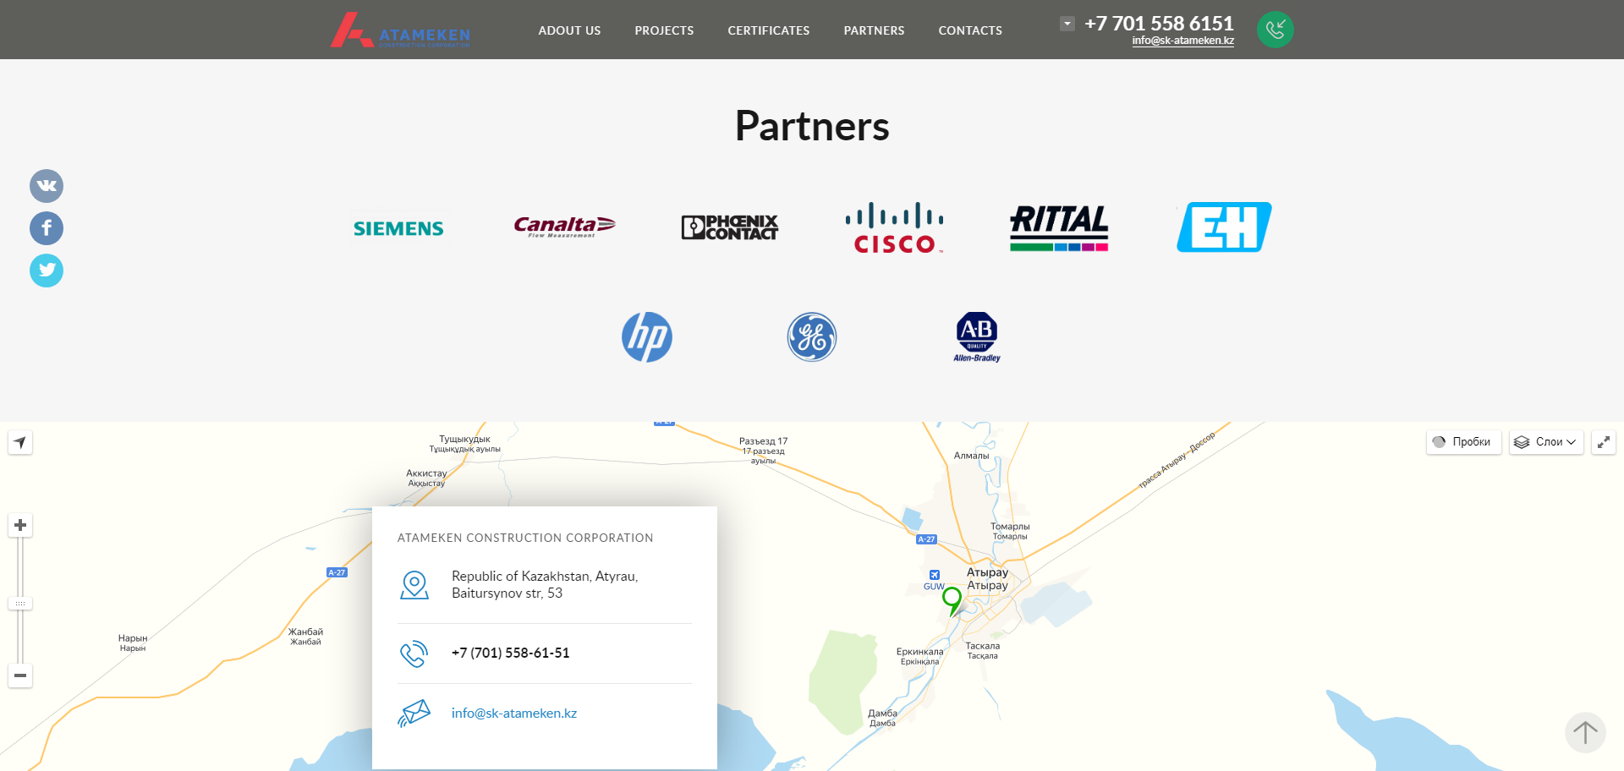Click the Canalta partner logo
The width and height of the screenshot is (1624, 771).
pos(564,226)
